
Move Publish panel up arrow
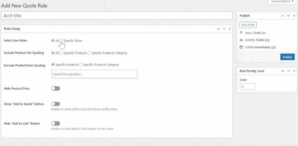(283, 16)
